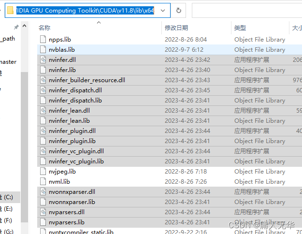Image resolution: width=302 pixels, height=234 pixels.
Task: Select the file name nvparsers.lib
Action: pyautogui.click(x=67, y=222)
